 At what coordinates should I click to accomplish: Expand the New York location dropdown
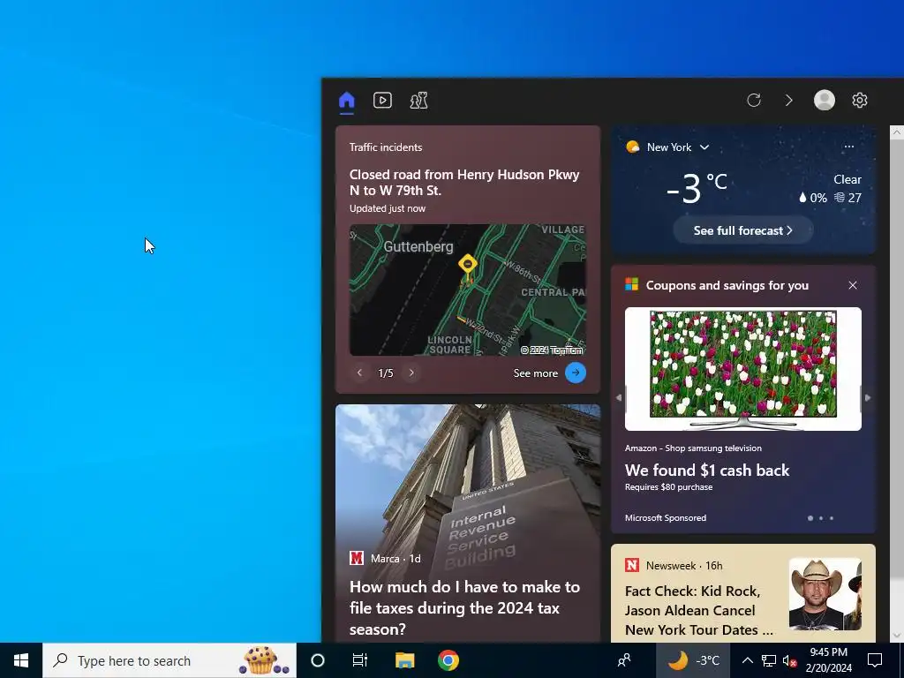[704, 147]
